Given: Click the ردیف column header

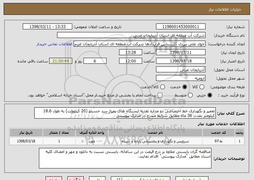Looking at the screenshot, I should coord(239,133).
